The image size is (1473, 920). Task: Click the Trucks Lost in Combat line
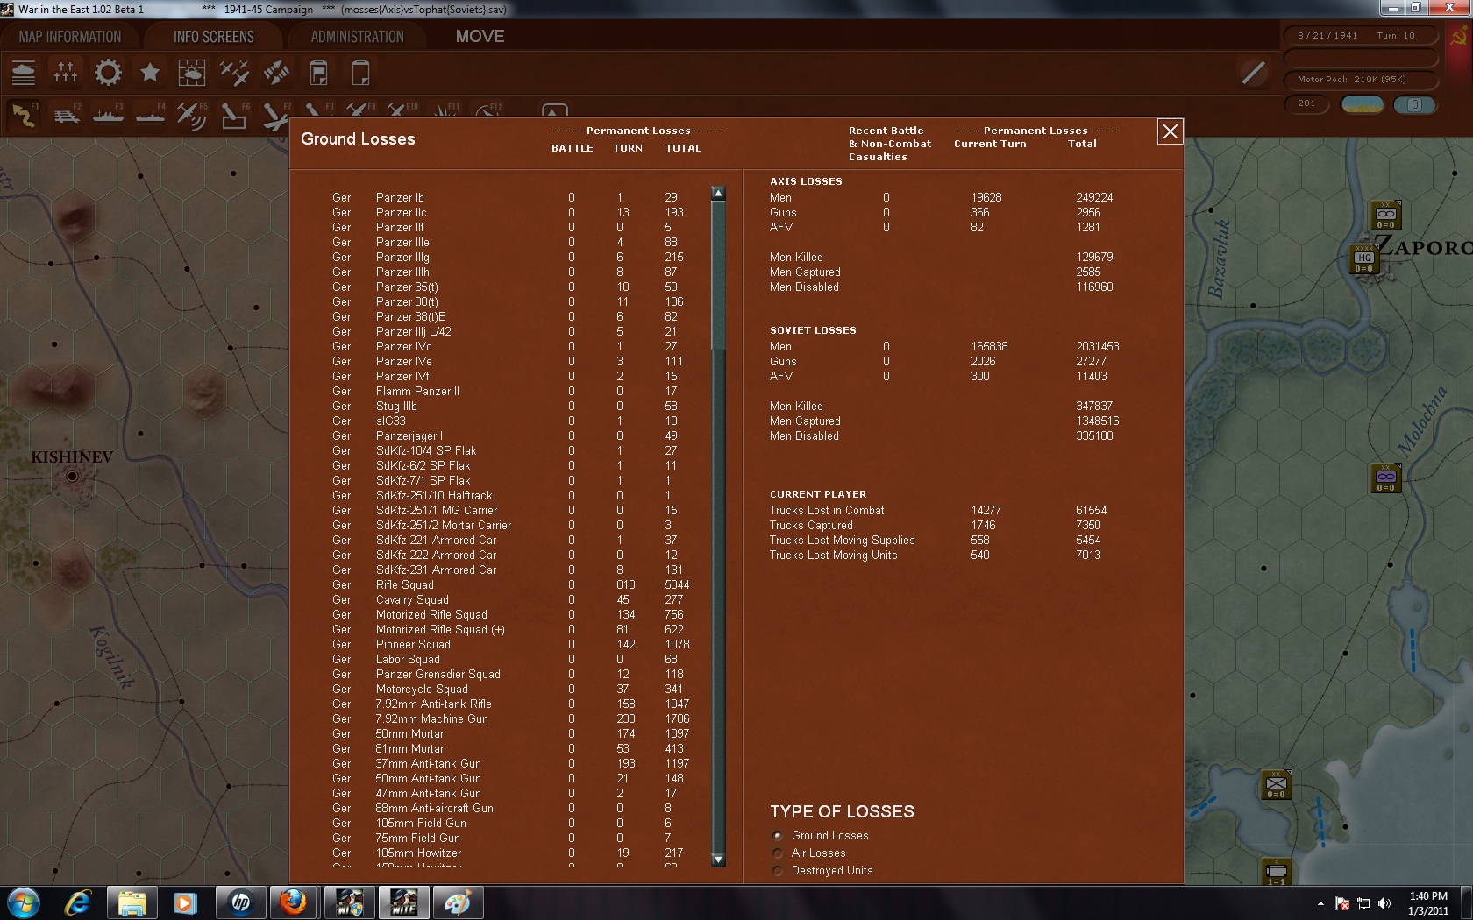point(938,511)
